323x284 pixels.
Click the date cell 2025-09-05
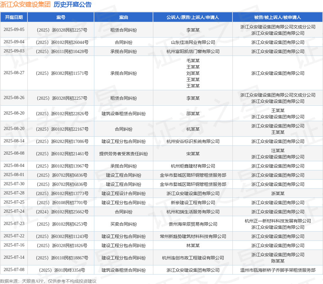coord(14,29)
